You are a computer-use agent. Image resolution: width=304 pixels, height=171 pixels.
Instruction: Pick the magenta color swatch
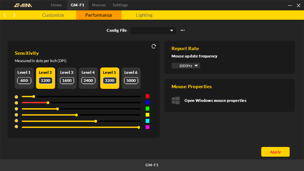click(147, 127)
